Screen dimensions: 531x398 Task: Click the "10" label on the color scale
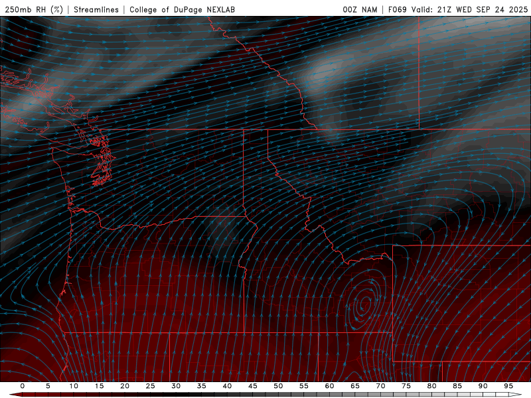tap(74, 386)
